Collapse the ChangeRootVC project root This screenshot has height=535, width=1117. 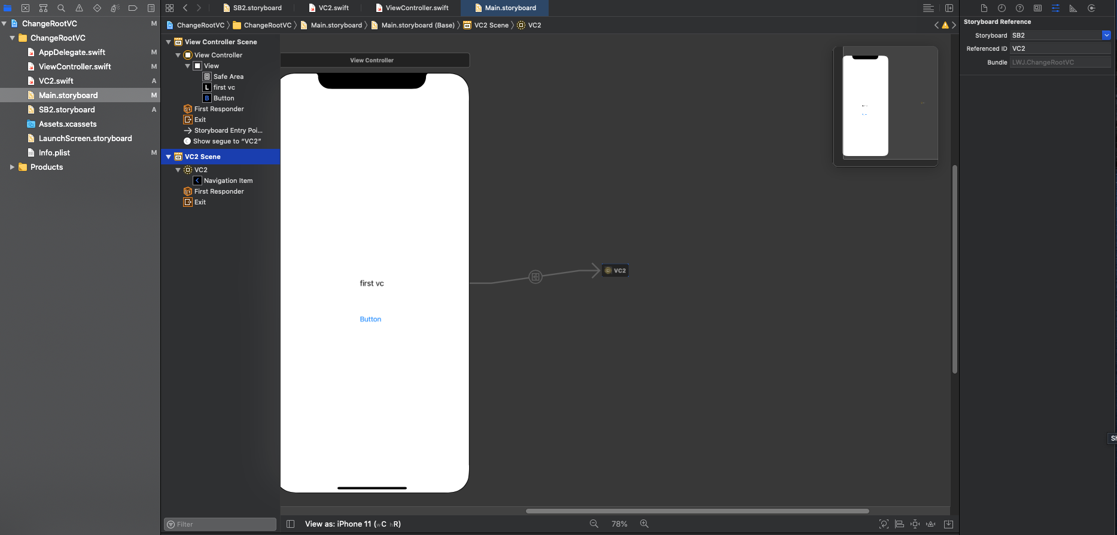click(4, 23)
